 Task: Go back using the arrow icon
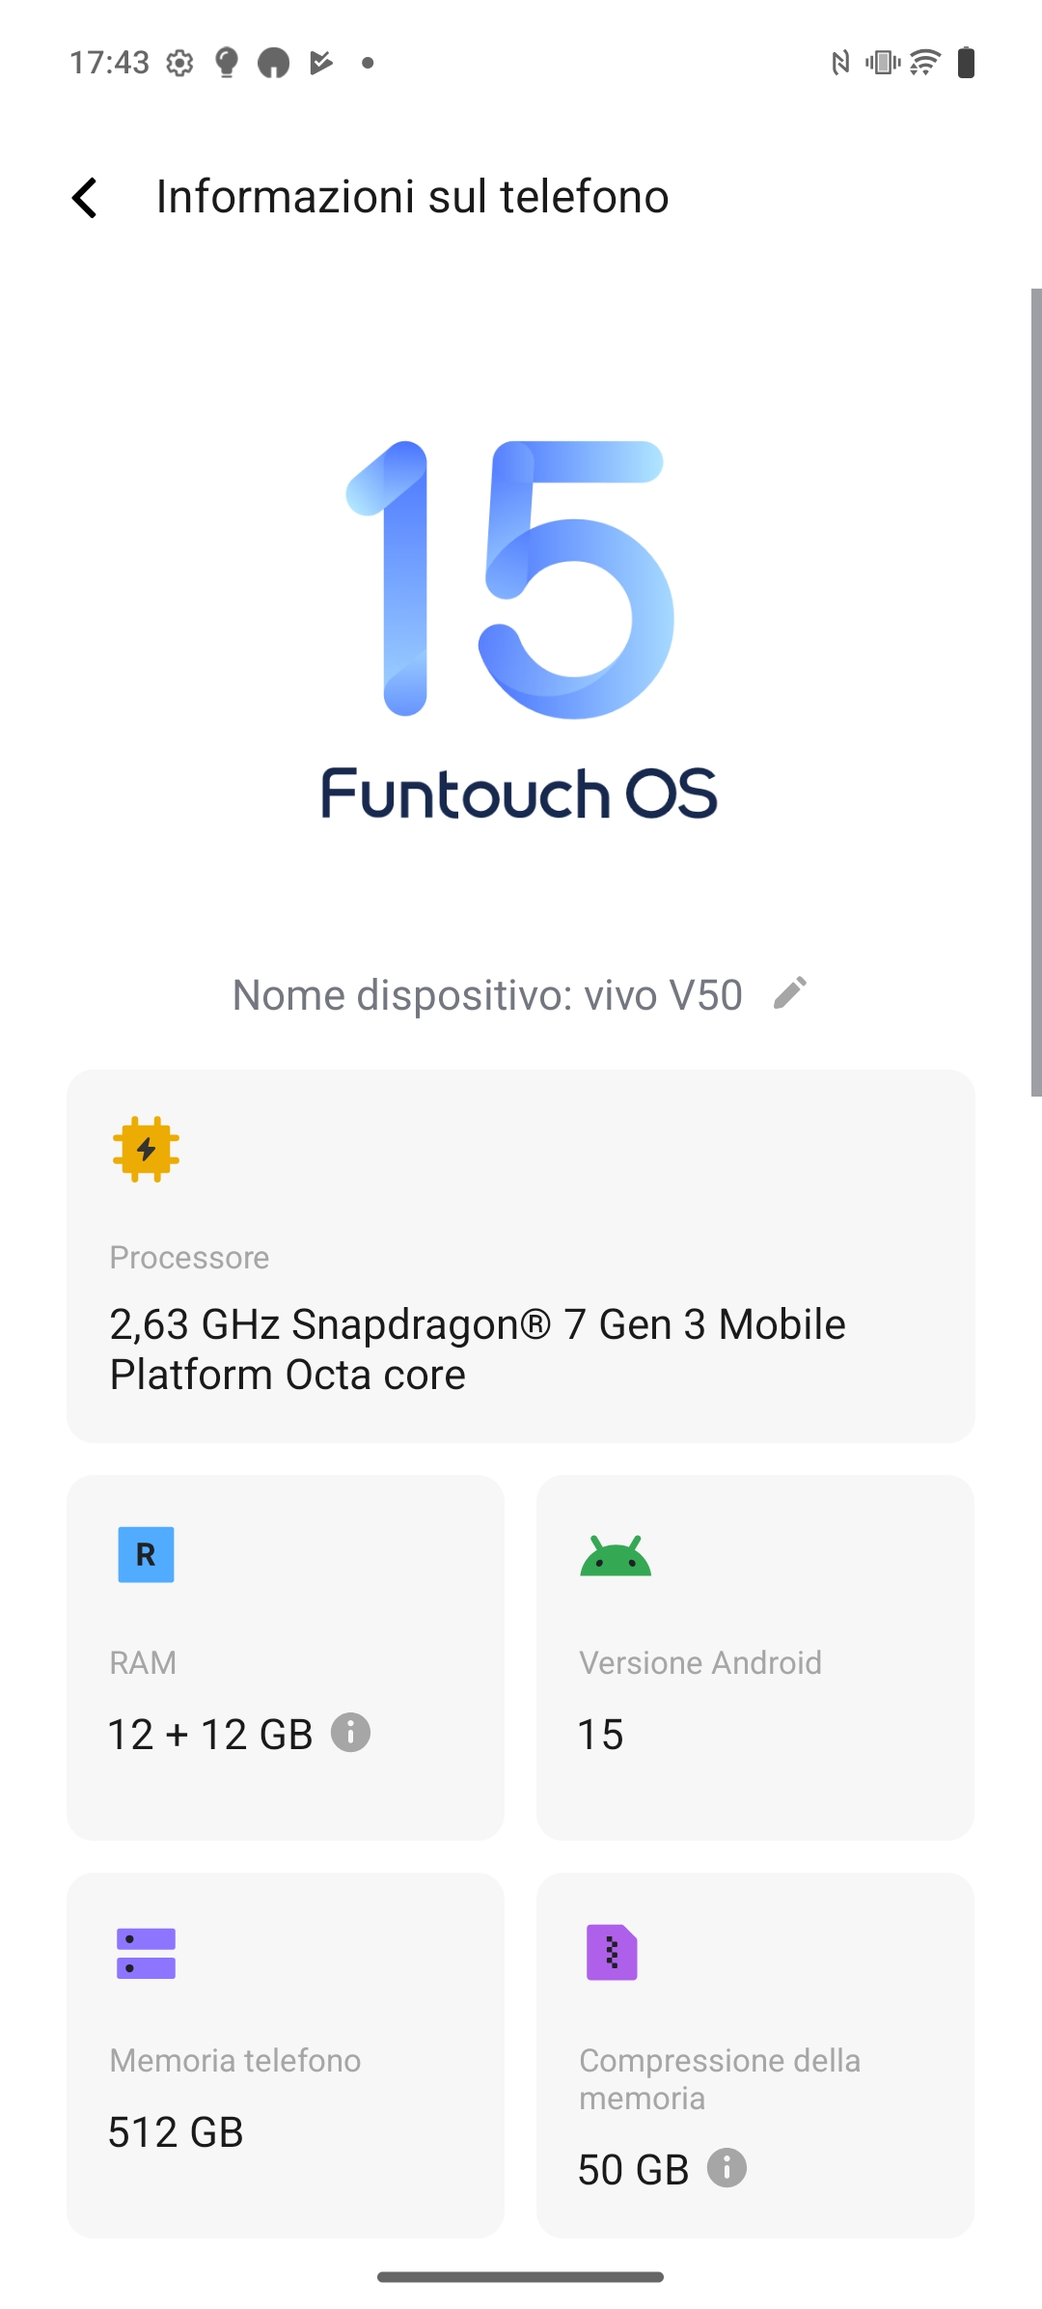coord(85,198)
